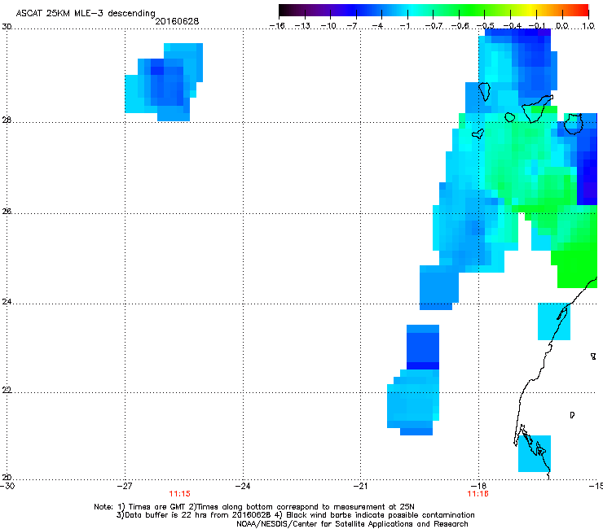Select the latitude label '26'
The width and height of the screenshot is (603, 529).
(7, 212)
